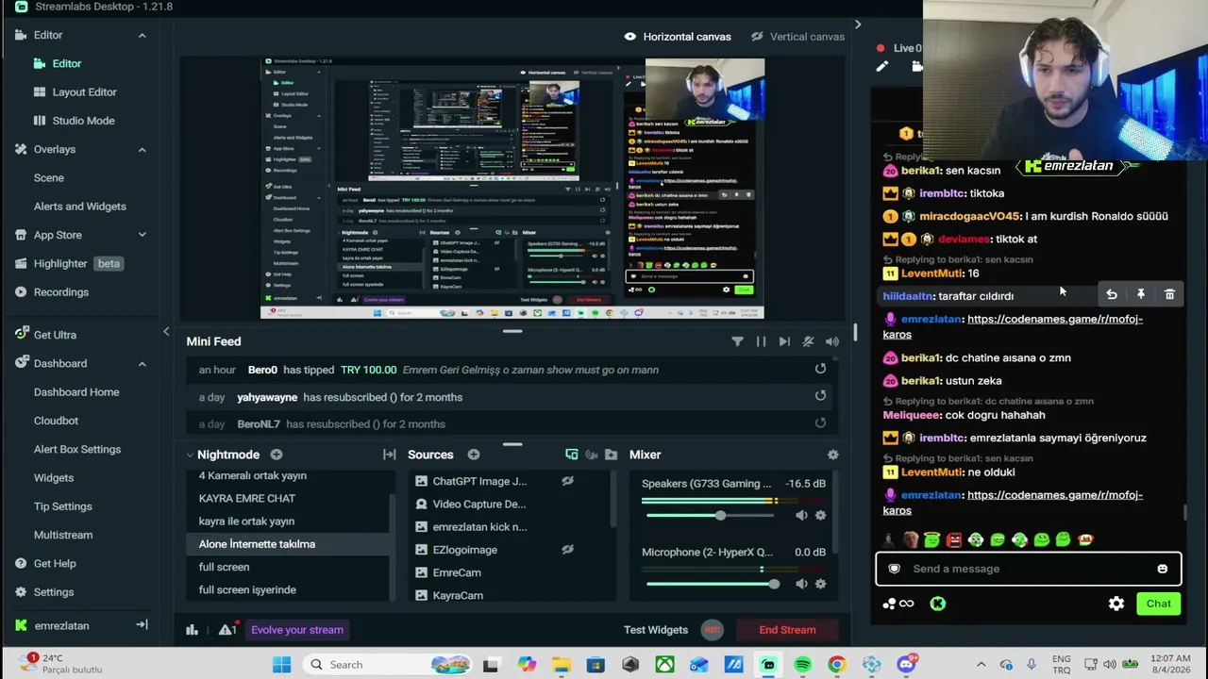This screenshot has width=1208, height=679.
Task: Open Cloudbot settings
Action: (x=56, y=421)
